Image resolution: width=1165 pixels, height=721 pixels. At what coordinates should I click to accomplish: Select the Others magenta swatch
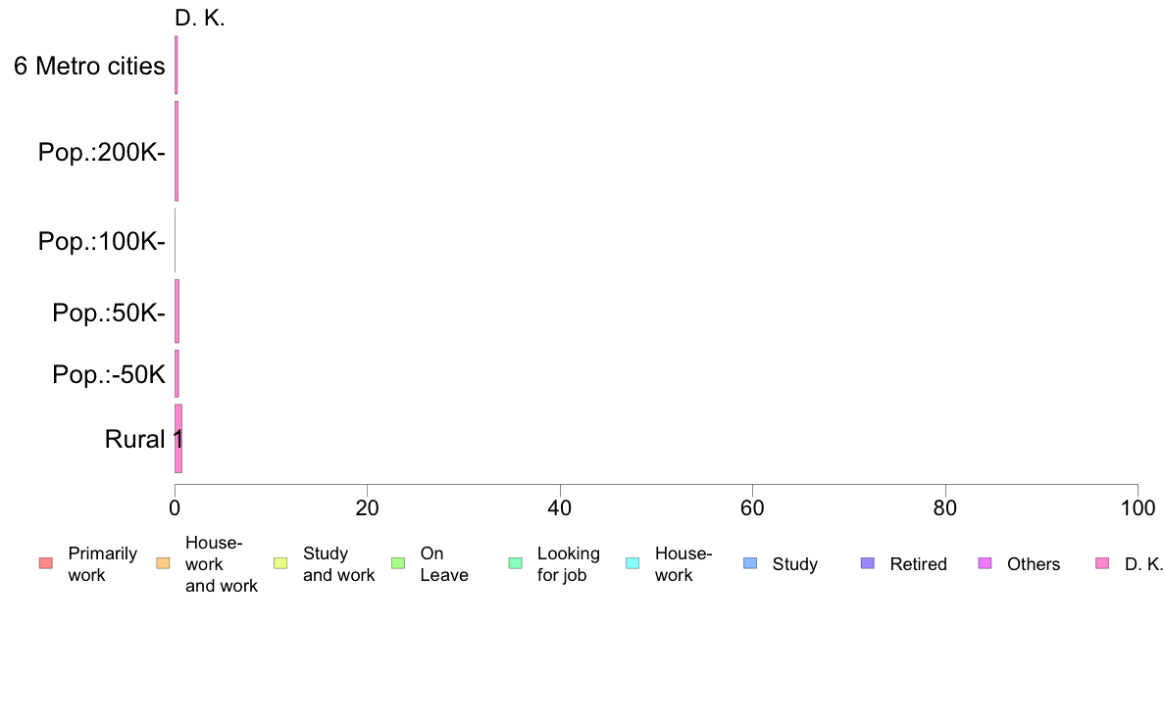(x=986, y=563)
